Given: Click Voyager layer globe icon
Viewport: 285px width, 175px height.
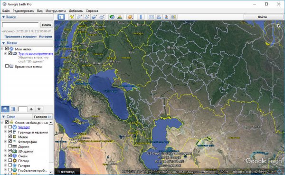Looking at the screenshot, I should tap(15, 127).
